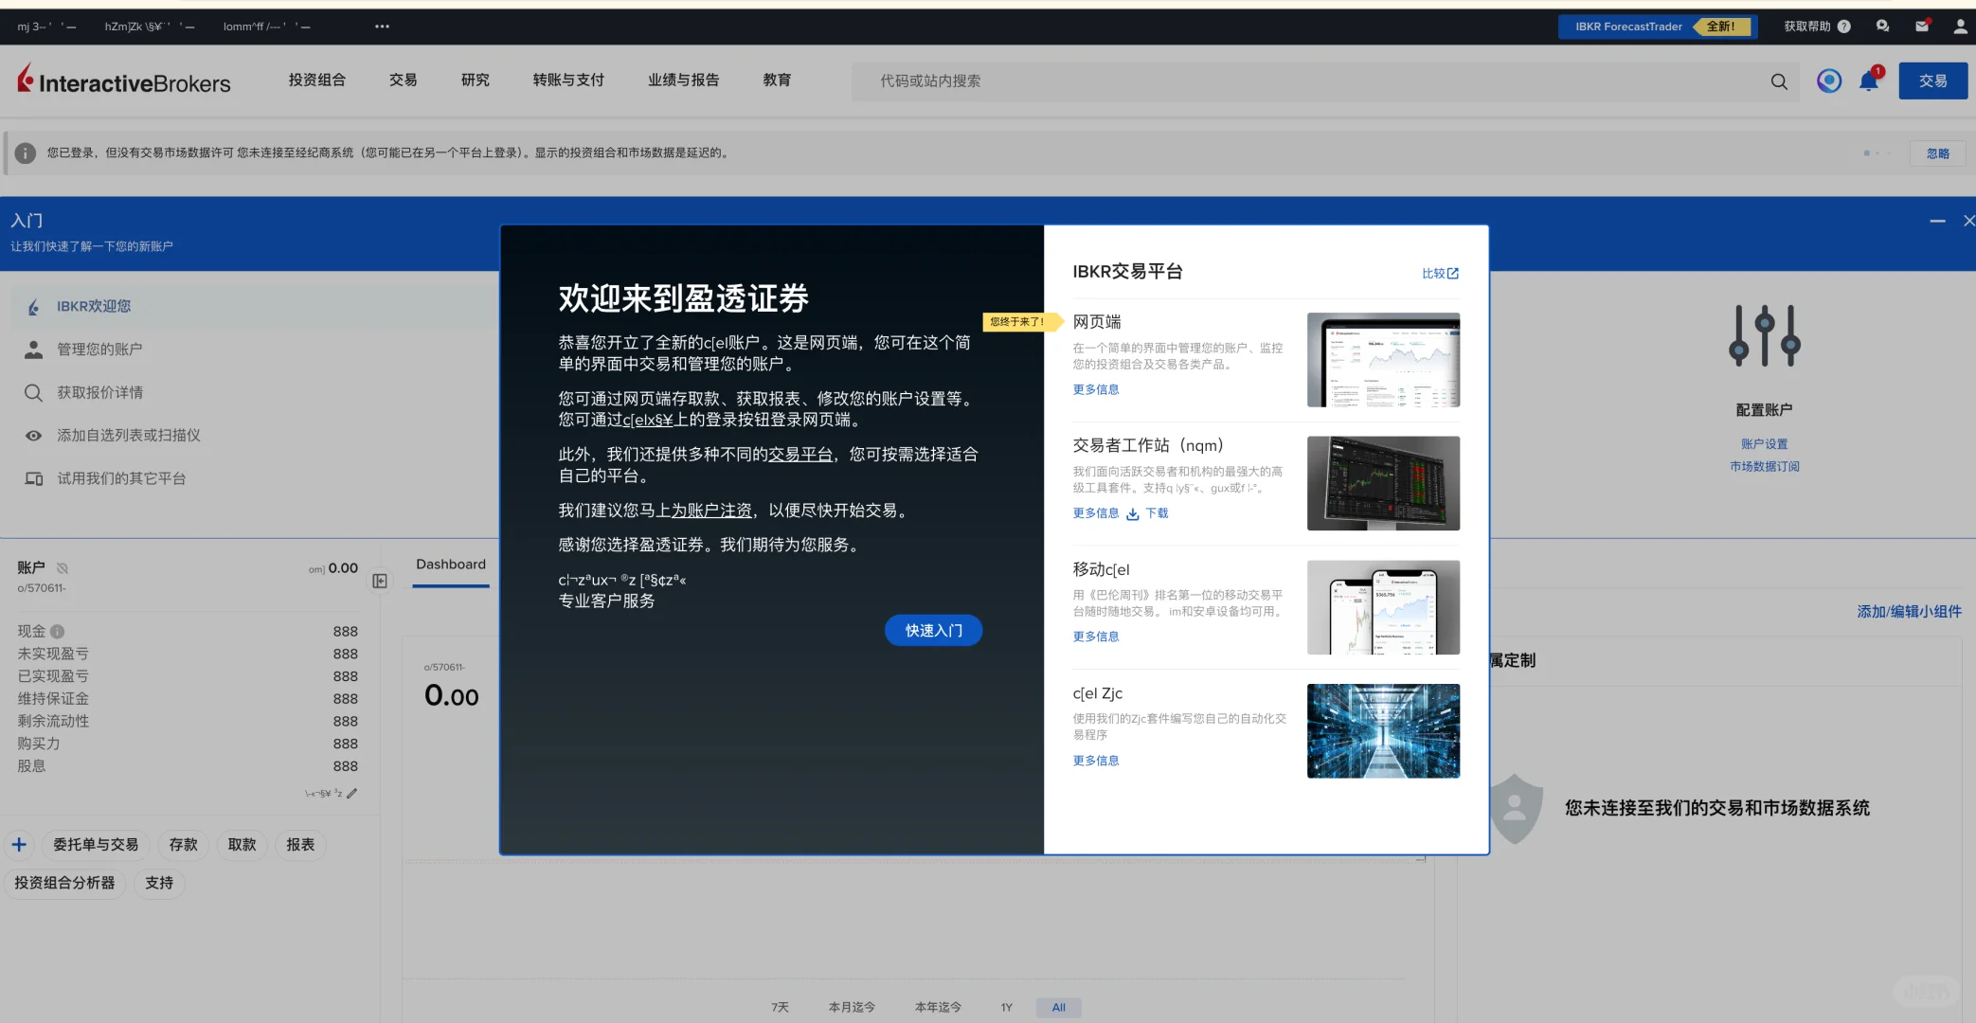Open the 业绩与报告 menu
This screenshot has width=1976, height=1023.
[x=683, y=81]
